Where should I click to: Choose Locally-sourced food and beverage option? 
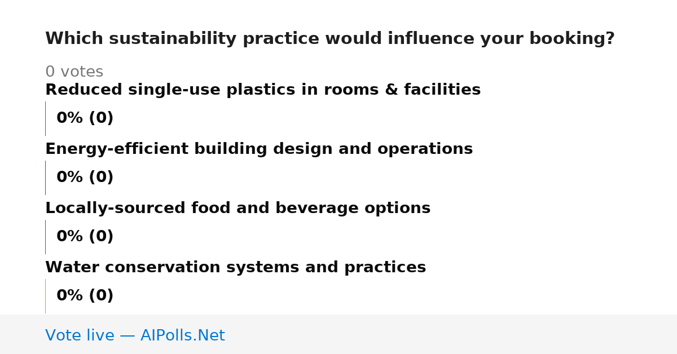pyautogui.click(x=238, y=209)
